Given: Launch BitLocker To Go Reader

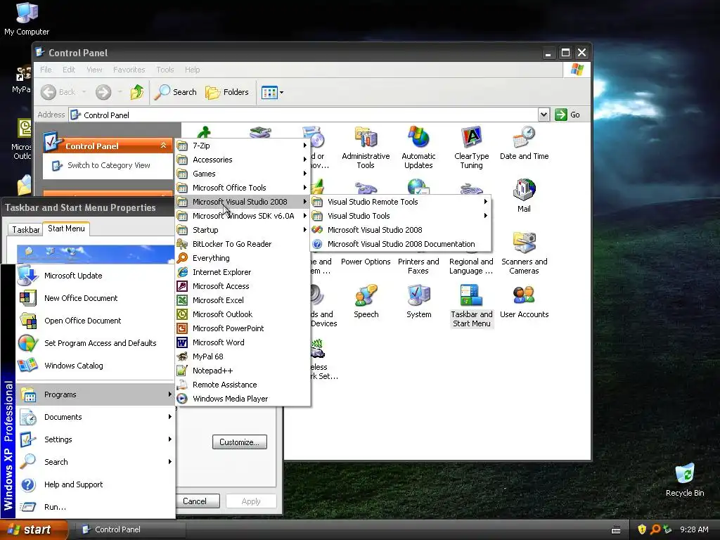Looking at the screenshot, I should click(x=243, y=244).
